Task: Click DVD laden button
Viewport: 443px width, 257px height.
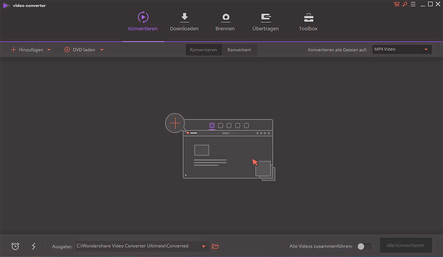Action: pos(80,50)
